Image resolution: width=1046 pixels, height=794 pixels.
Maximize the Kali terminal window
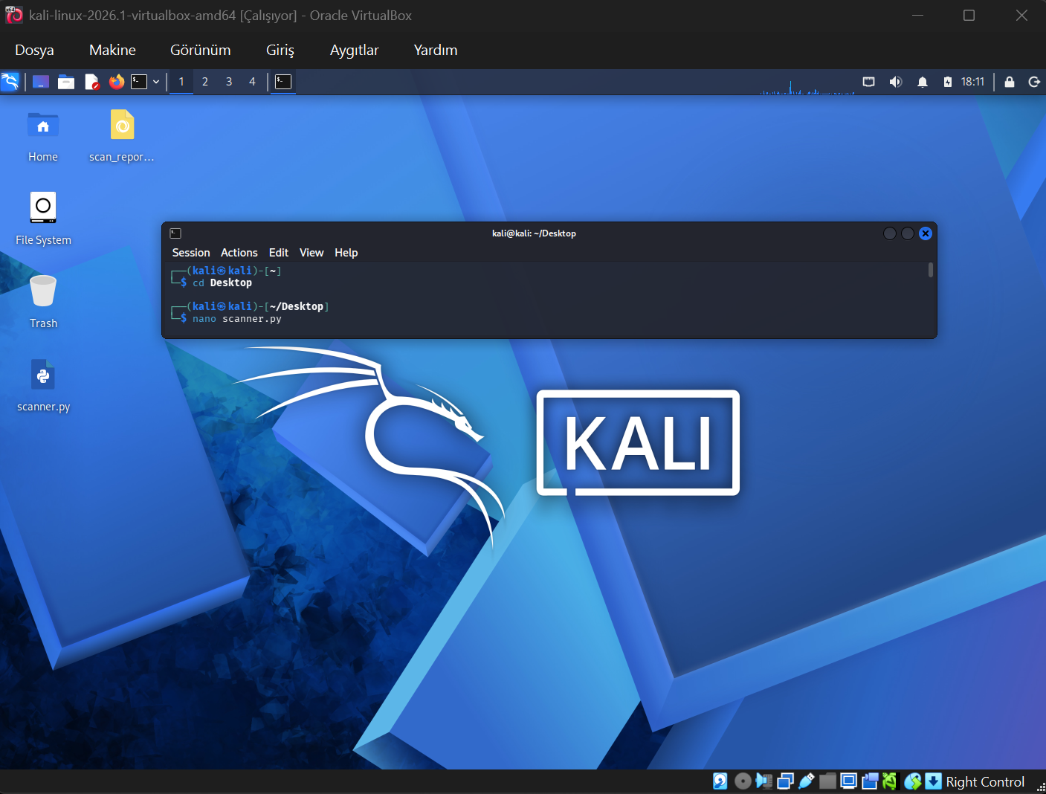908,233
